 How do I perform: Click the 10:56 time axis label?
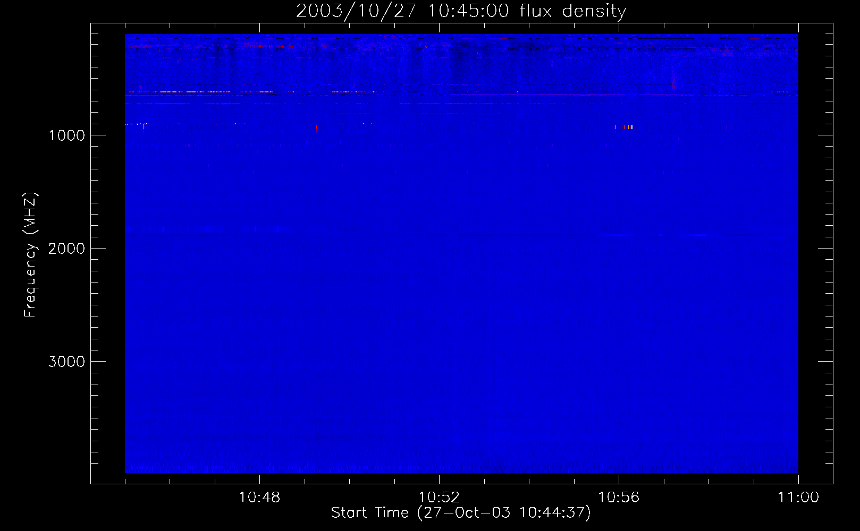[619, 498]
